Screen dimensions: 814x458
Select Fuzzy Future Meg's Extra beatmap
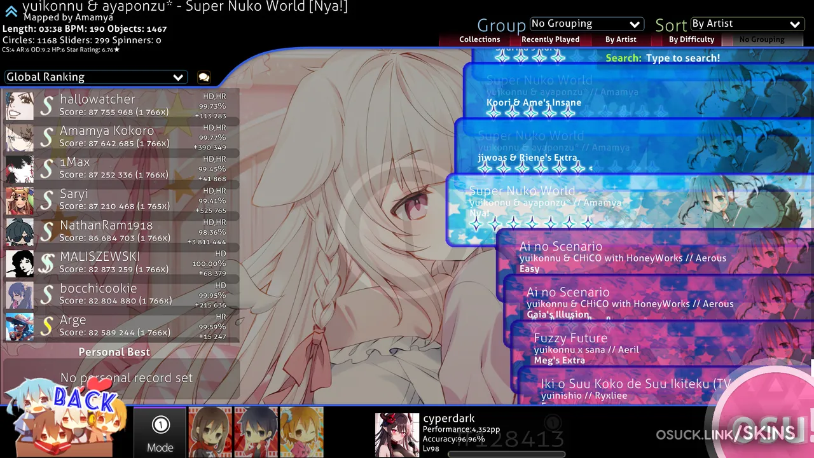coord(663,345)
